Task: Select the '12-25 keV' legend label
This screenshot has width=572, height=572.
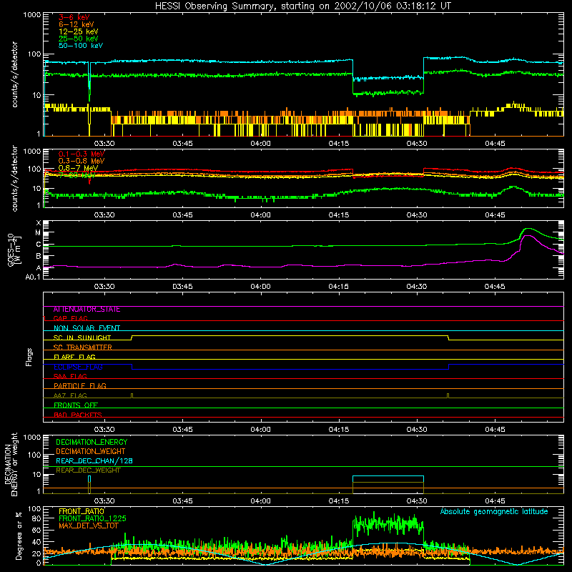Action: point(79,31)
